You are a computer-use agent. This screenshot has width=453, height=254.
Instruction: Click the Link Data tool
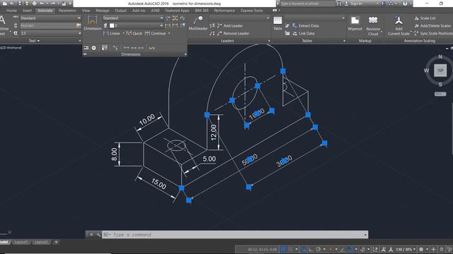click(304, 33)
